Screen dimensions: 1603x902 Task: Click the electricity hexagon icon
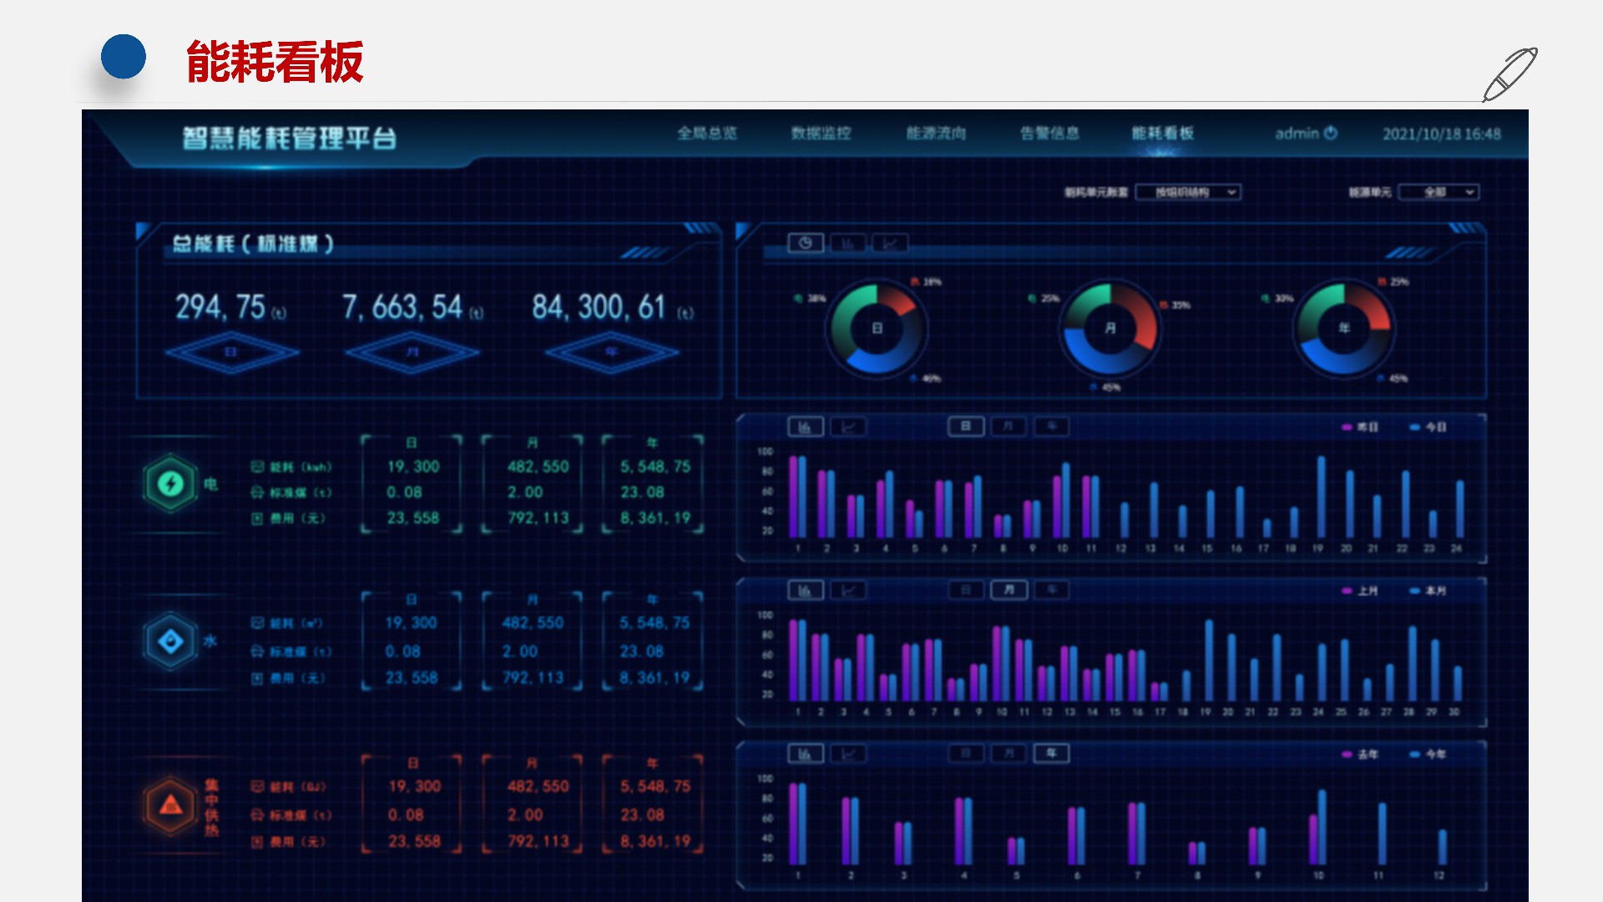click(x=170, y=484)
